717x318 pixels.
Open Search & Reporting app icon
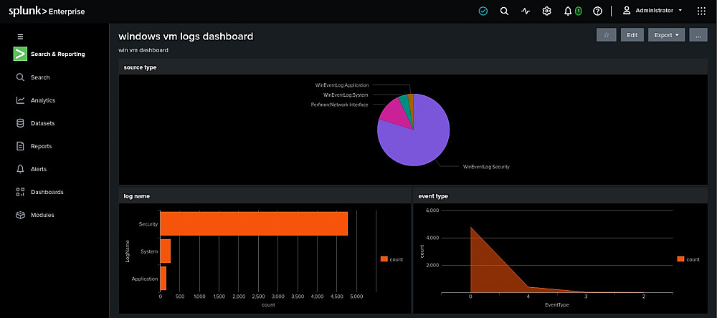tap(20, 54)
